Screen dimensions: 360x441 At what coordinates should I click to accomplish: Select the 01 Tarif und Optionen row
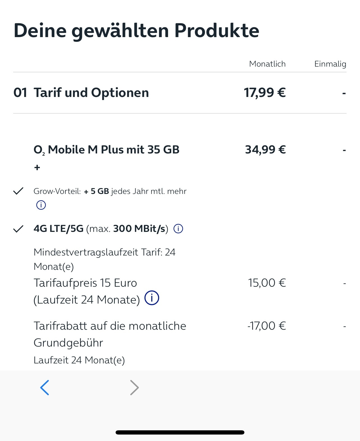click(180, 93)
